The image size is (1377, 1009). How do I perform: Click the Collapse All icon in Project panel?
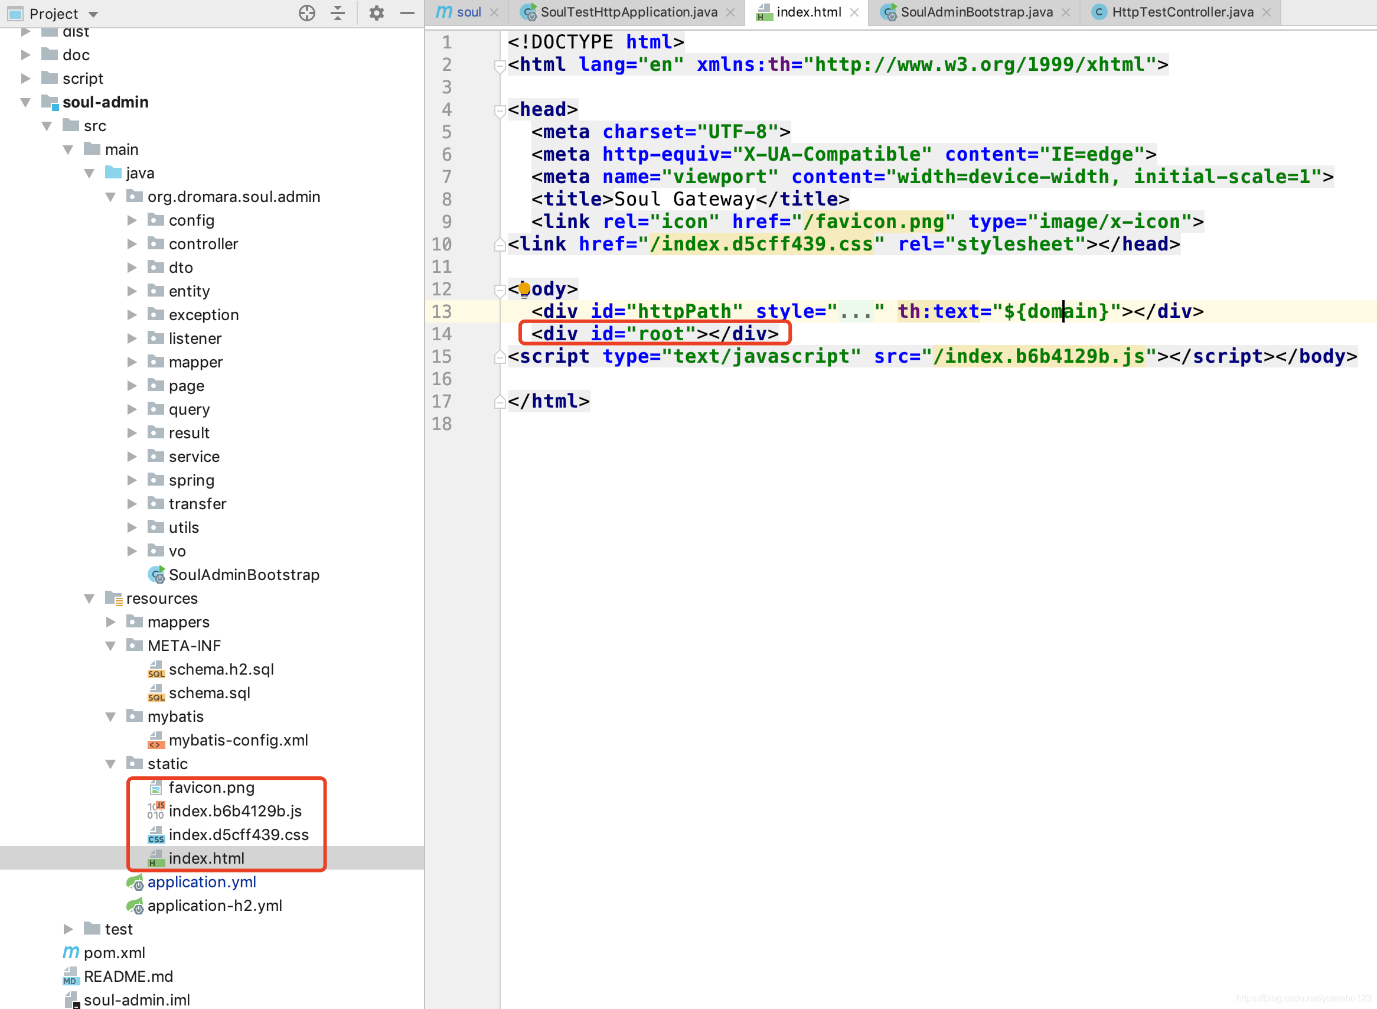[x=338, y=13]
